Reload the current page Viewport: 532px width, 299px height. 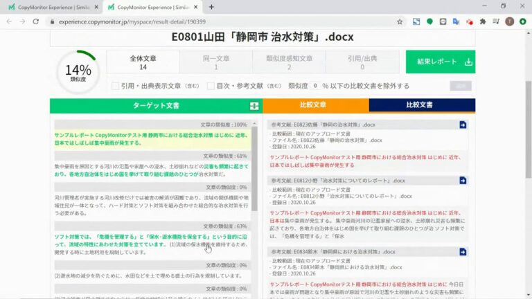coord(35,21)
